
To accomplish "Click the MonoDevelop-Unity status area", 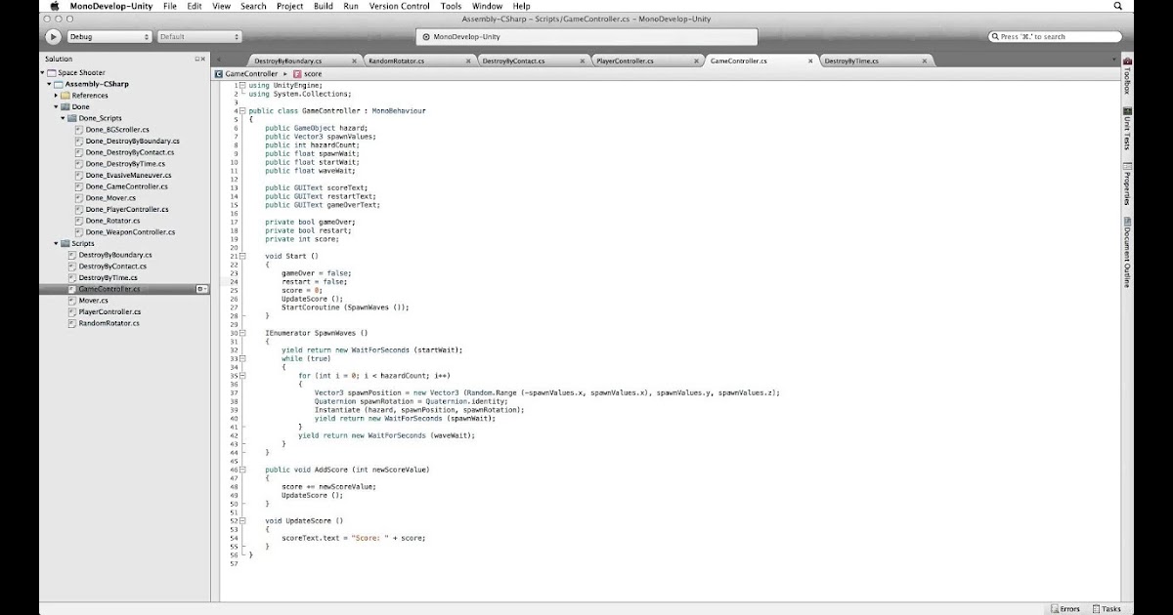I will [x=586, y=36].
